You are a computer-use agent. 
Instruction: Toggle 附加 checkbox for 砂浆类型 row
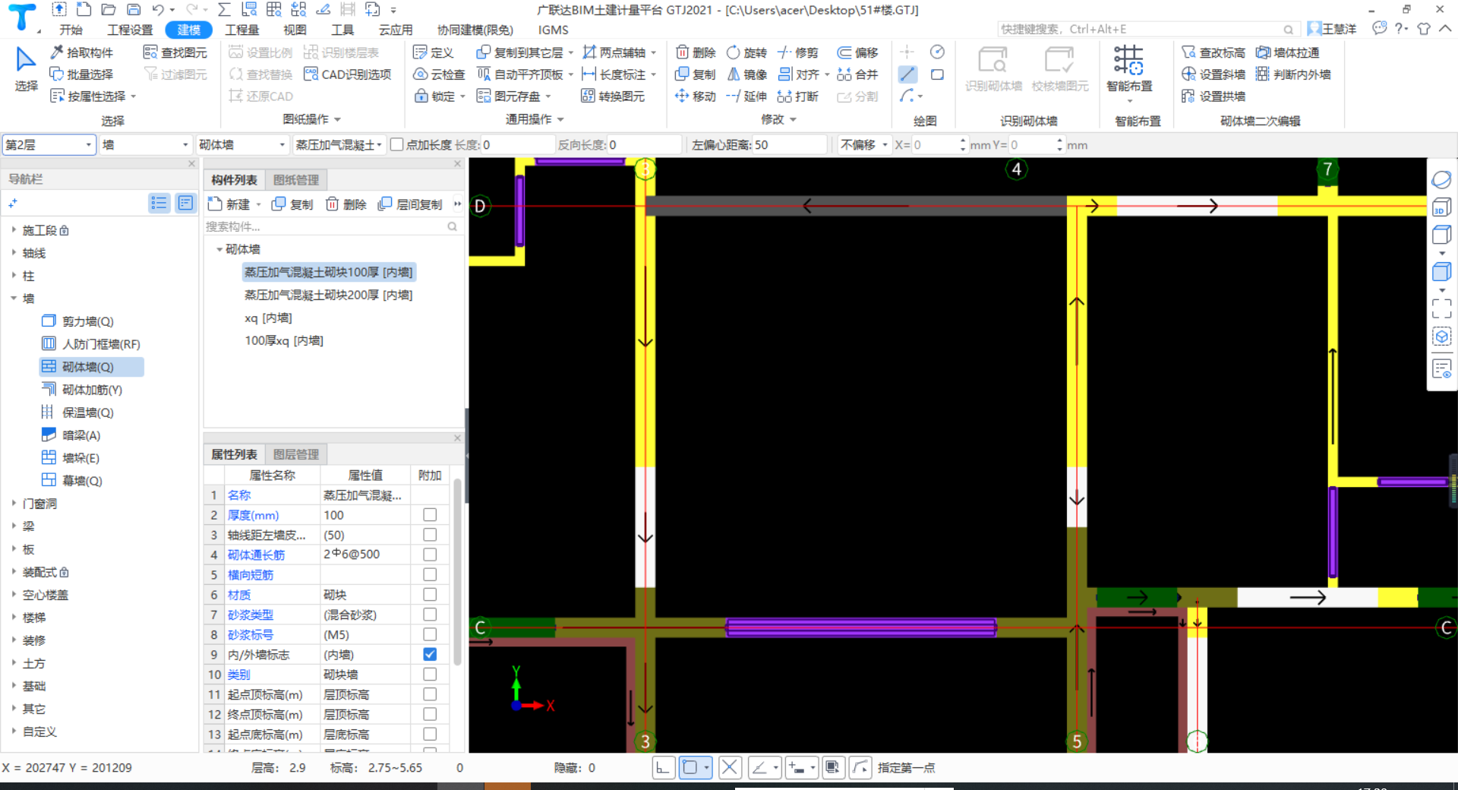[x=430, y=615]
